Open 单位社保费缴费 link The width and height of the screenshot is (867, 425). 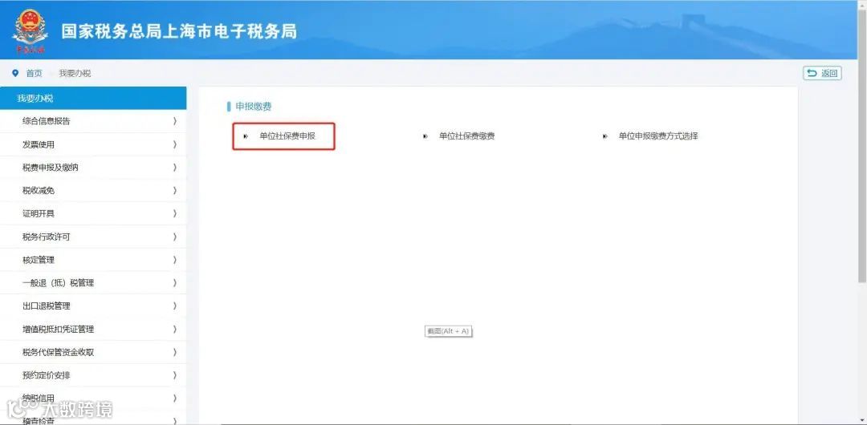coord(466,136)
